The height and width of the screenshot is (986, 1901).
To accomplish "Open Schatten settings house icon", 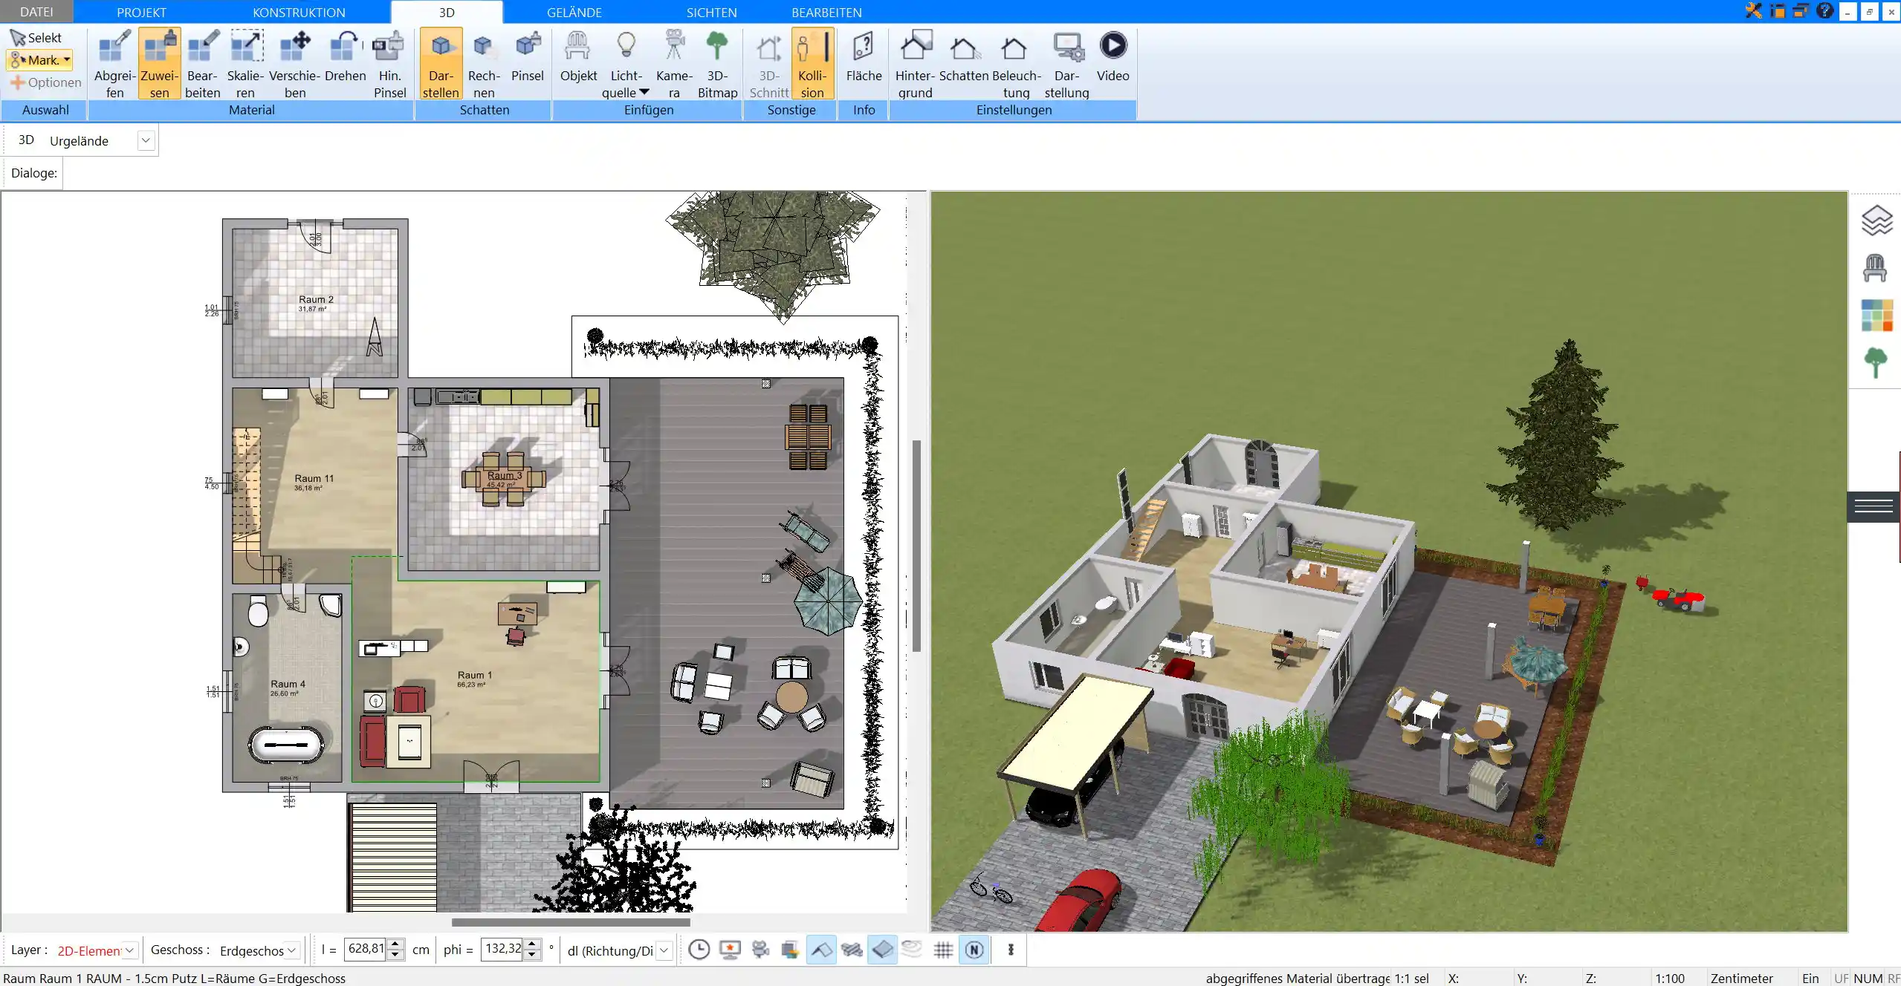I will click(964, 56).
